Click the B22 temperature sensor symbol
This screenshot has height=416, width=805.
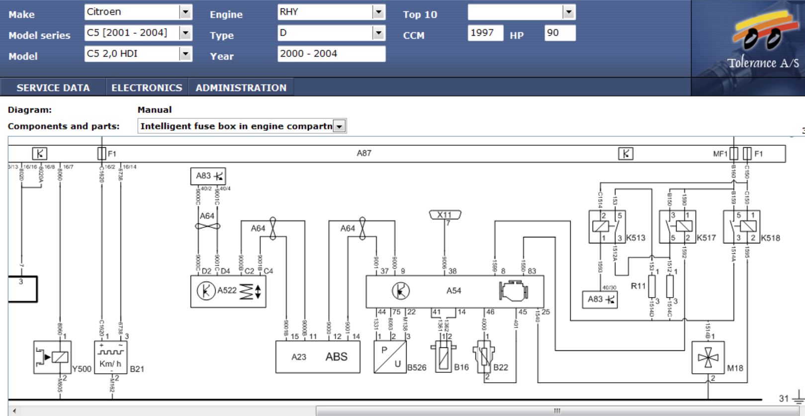click(484, 357)
